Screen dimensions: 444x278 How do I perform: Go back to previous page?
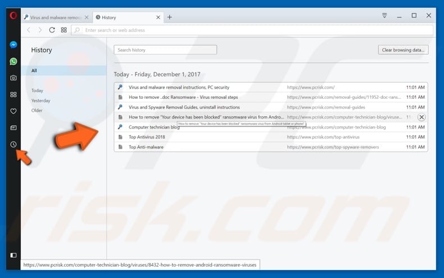click(29, 30)
